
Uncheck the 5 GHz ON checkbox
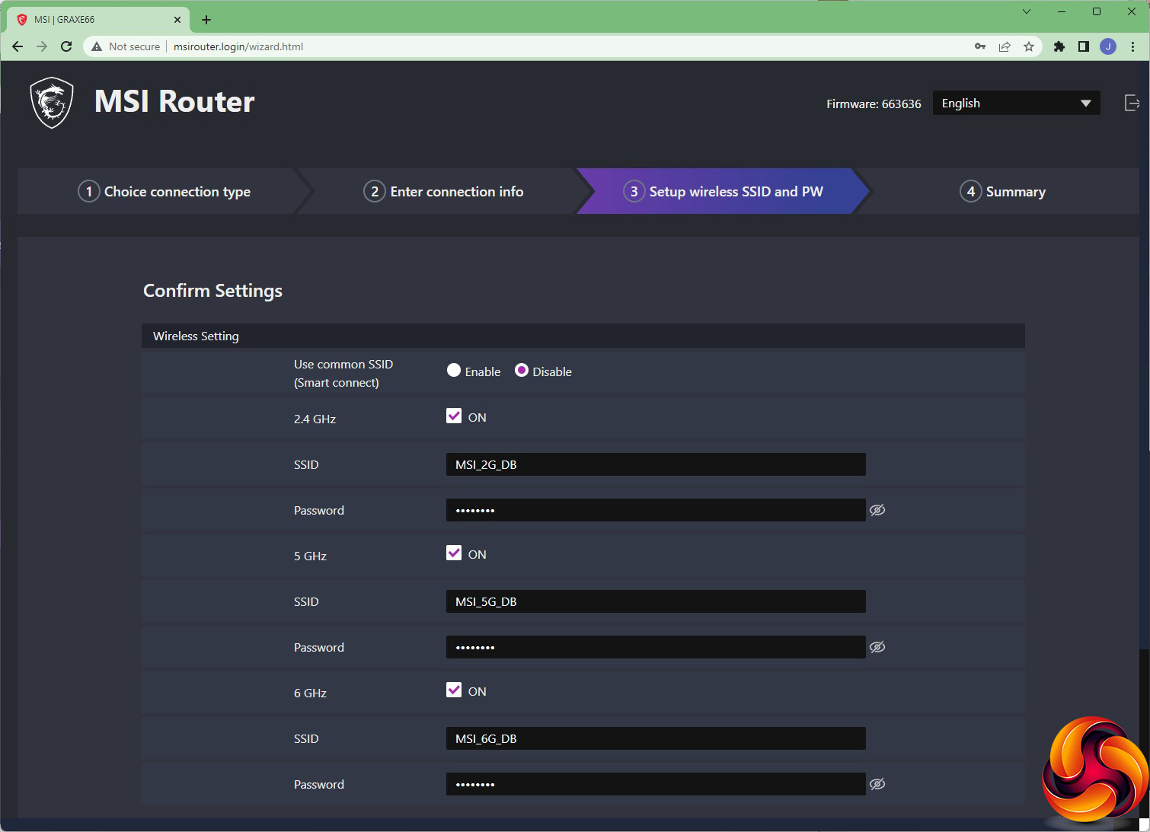click(454, 553)
